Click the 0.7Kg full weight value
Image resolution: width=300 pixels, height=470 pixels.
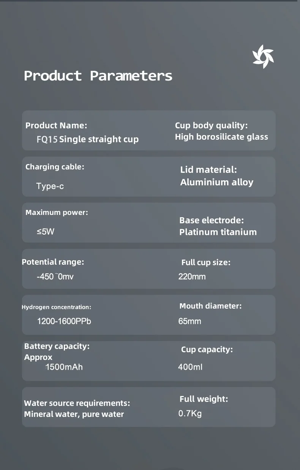pyautogui.click(x=190, y=413)
